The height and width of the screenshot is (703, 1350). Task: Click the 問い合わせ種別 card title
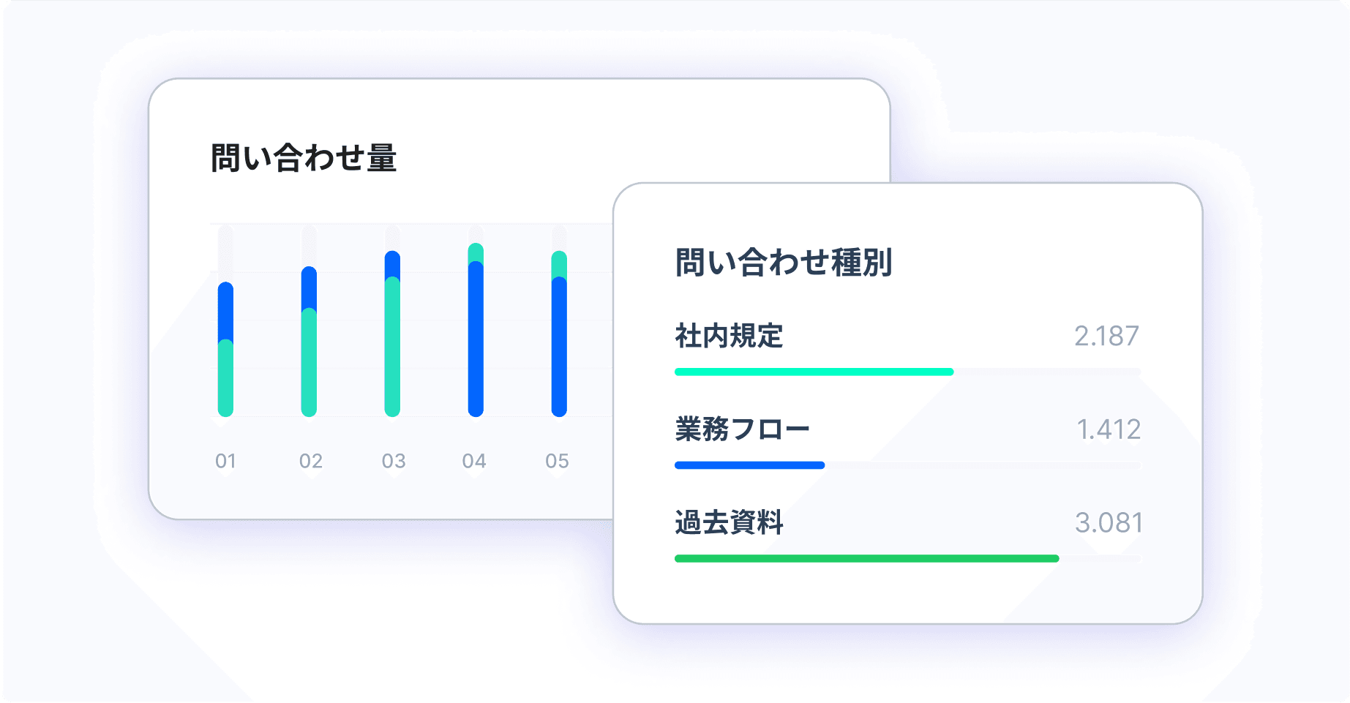tap(784, 262)
